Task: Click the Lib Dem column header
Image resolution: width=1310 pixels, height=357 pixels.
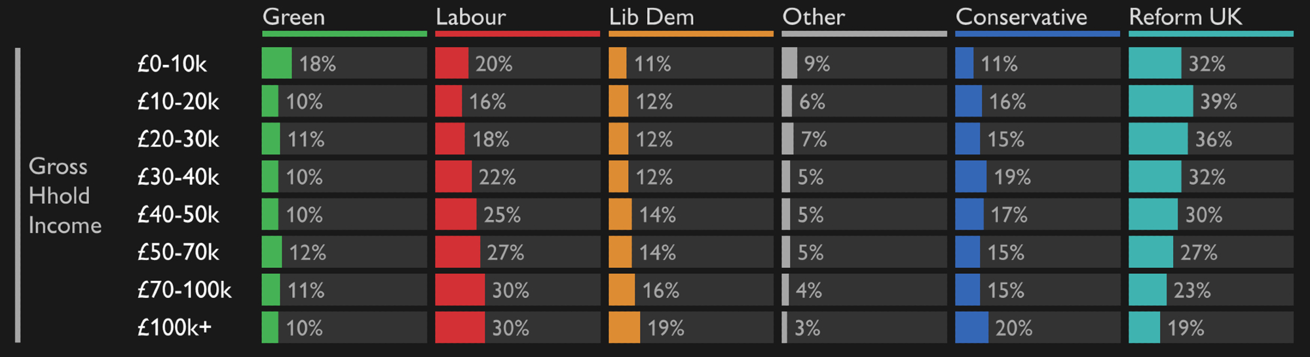Action: pyautogui.click(x=651, y=17)
